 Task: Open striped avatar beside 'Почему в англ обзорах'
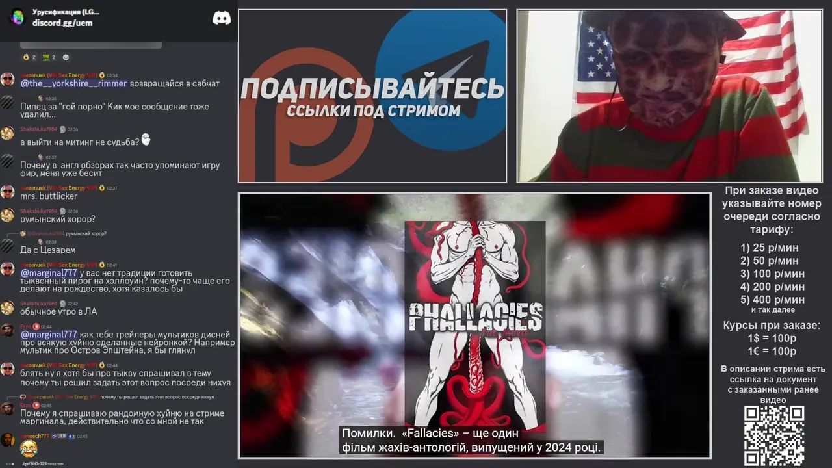8,161
